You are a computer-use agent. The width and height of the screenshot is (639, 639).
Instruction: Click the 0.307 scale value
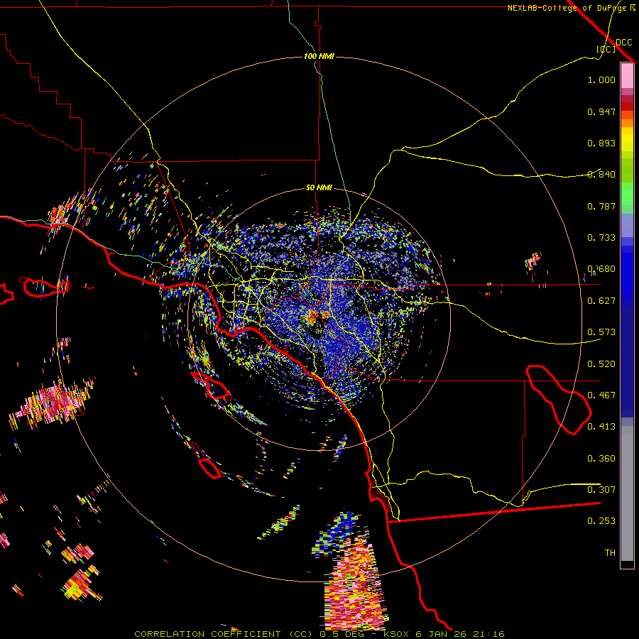click(601, 490)
